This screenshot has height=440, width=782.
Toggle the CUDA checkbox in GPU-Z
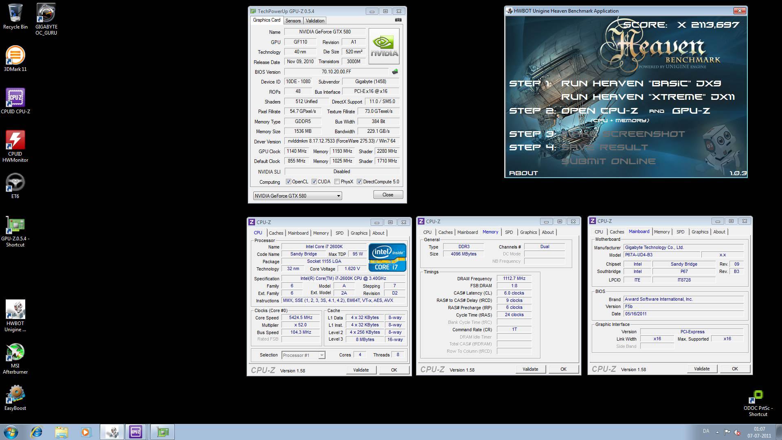(314, 182)
